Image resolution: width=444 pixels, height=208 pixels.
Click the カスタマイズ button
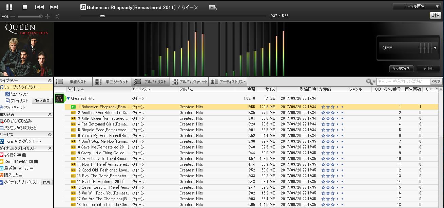click(401, 68)
